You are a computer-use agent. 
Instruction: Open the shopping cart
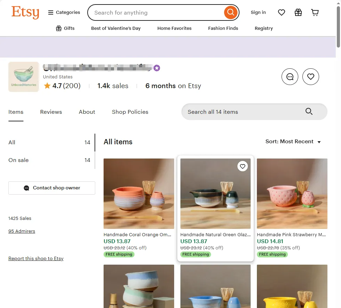(315, 12)
